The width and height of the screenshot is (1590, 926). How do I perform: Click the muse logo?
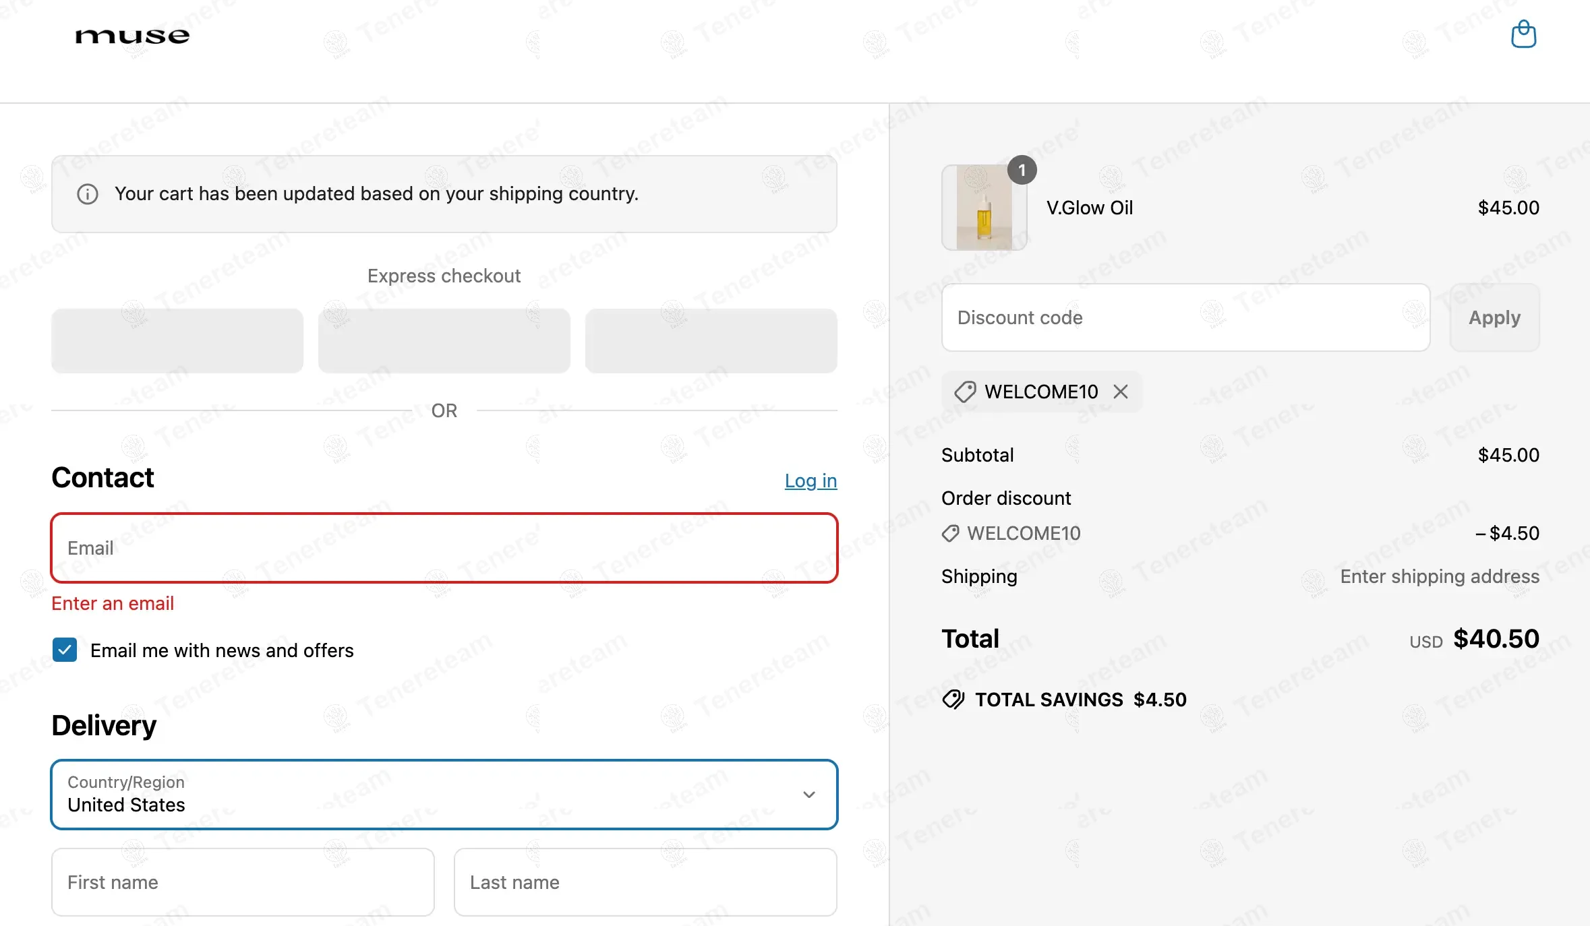click(x=132, y=36)
